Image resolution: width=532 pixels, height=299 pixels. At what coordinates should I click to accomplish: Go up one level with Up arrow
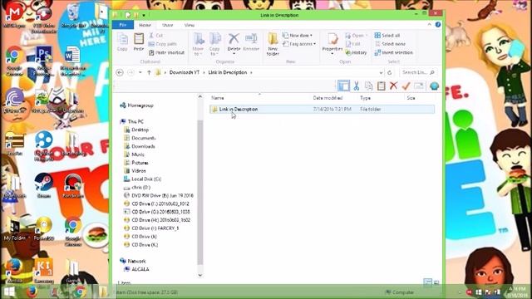pos(149,72)
